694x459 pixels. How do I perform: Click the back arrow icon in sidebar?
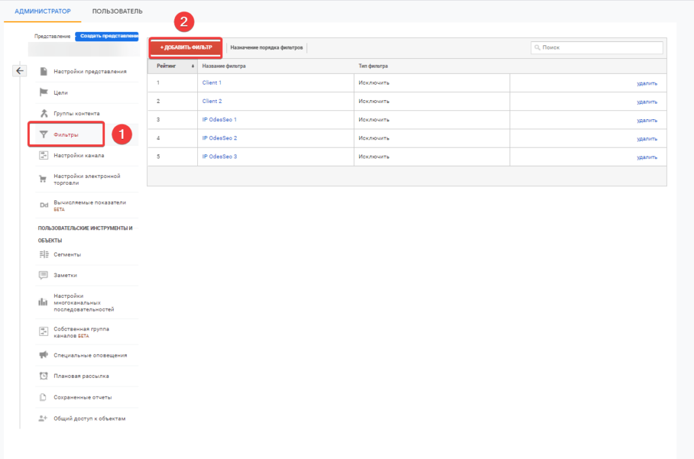(x=20, y=70)
